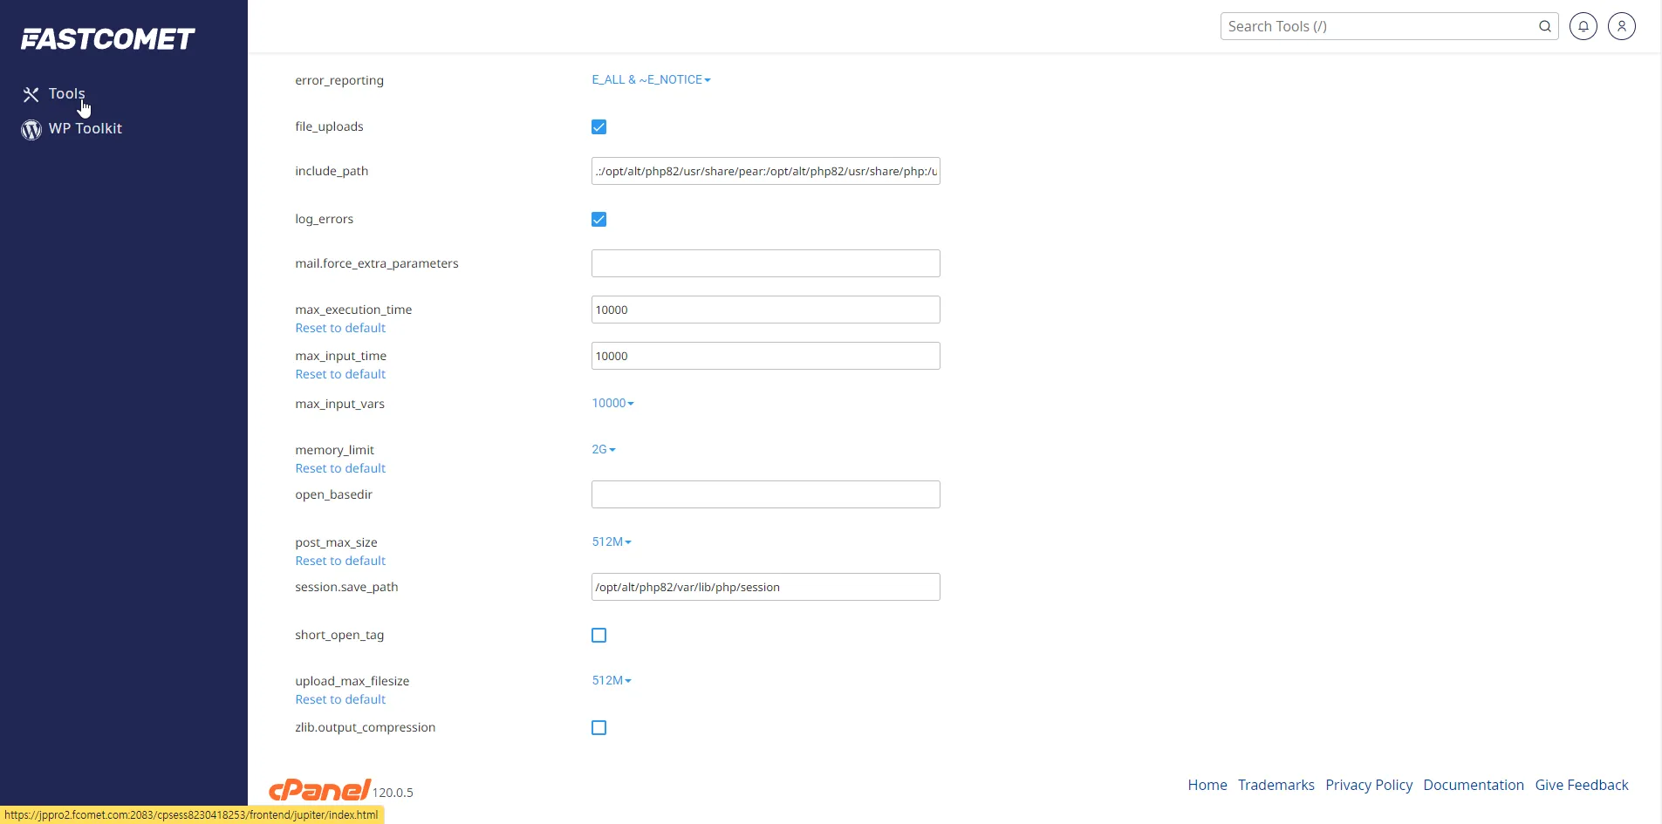Open the Privacy Policy footer link
This screenshot has width=1662, height=824.
1369,785
